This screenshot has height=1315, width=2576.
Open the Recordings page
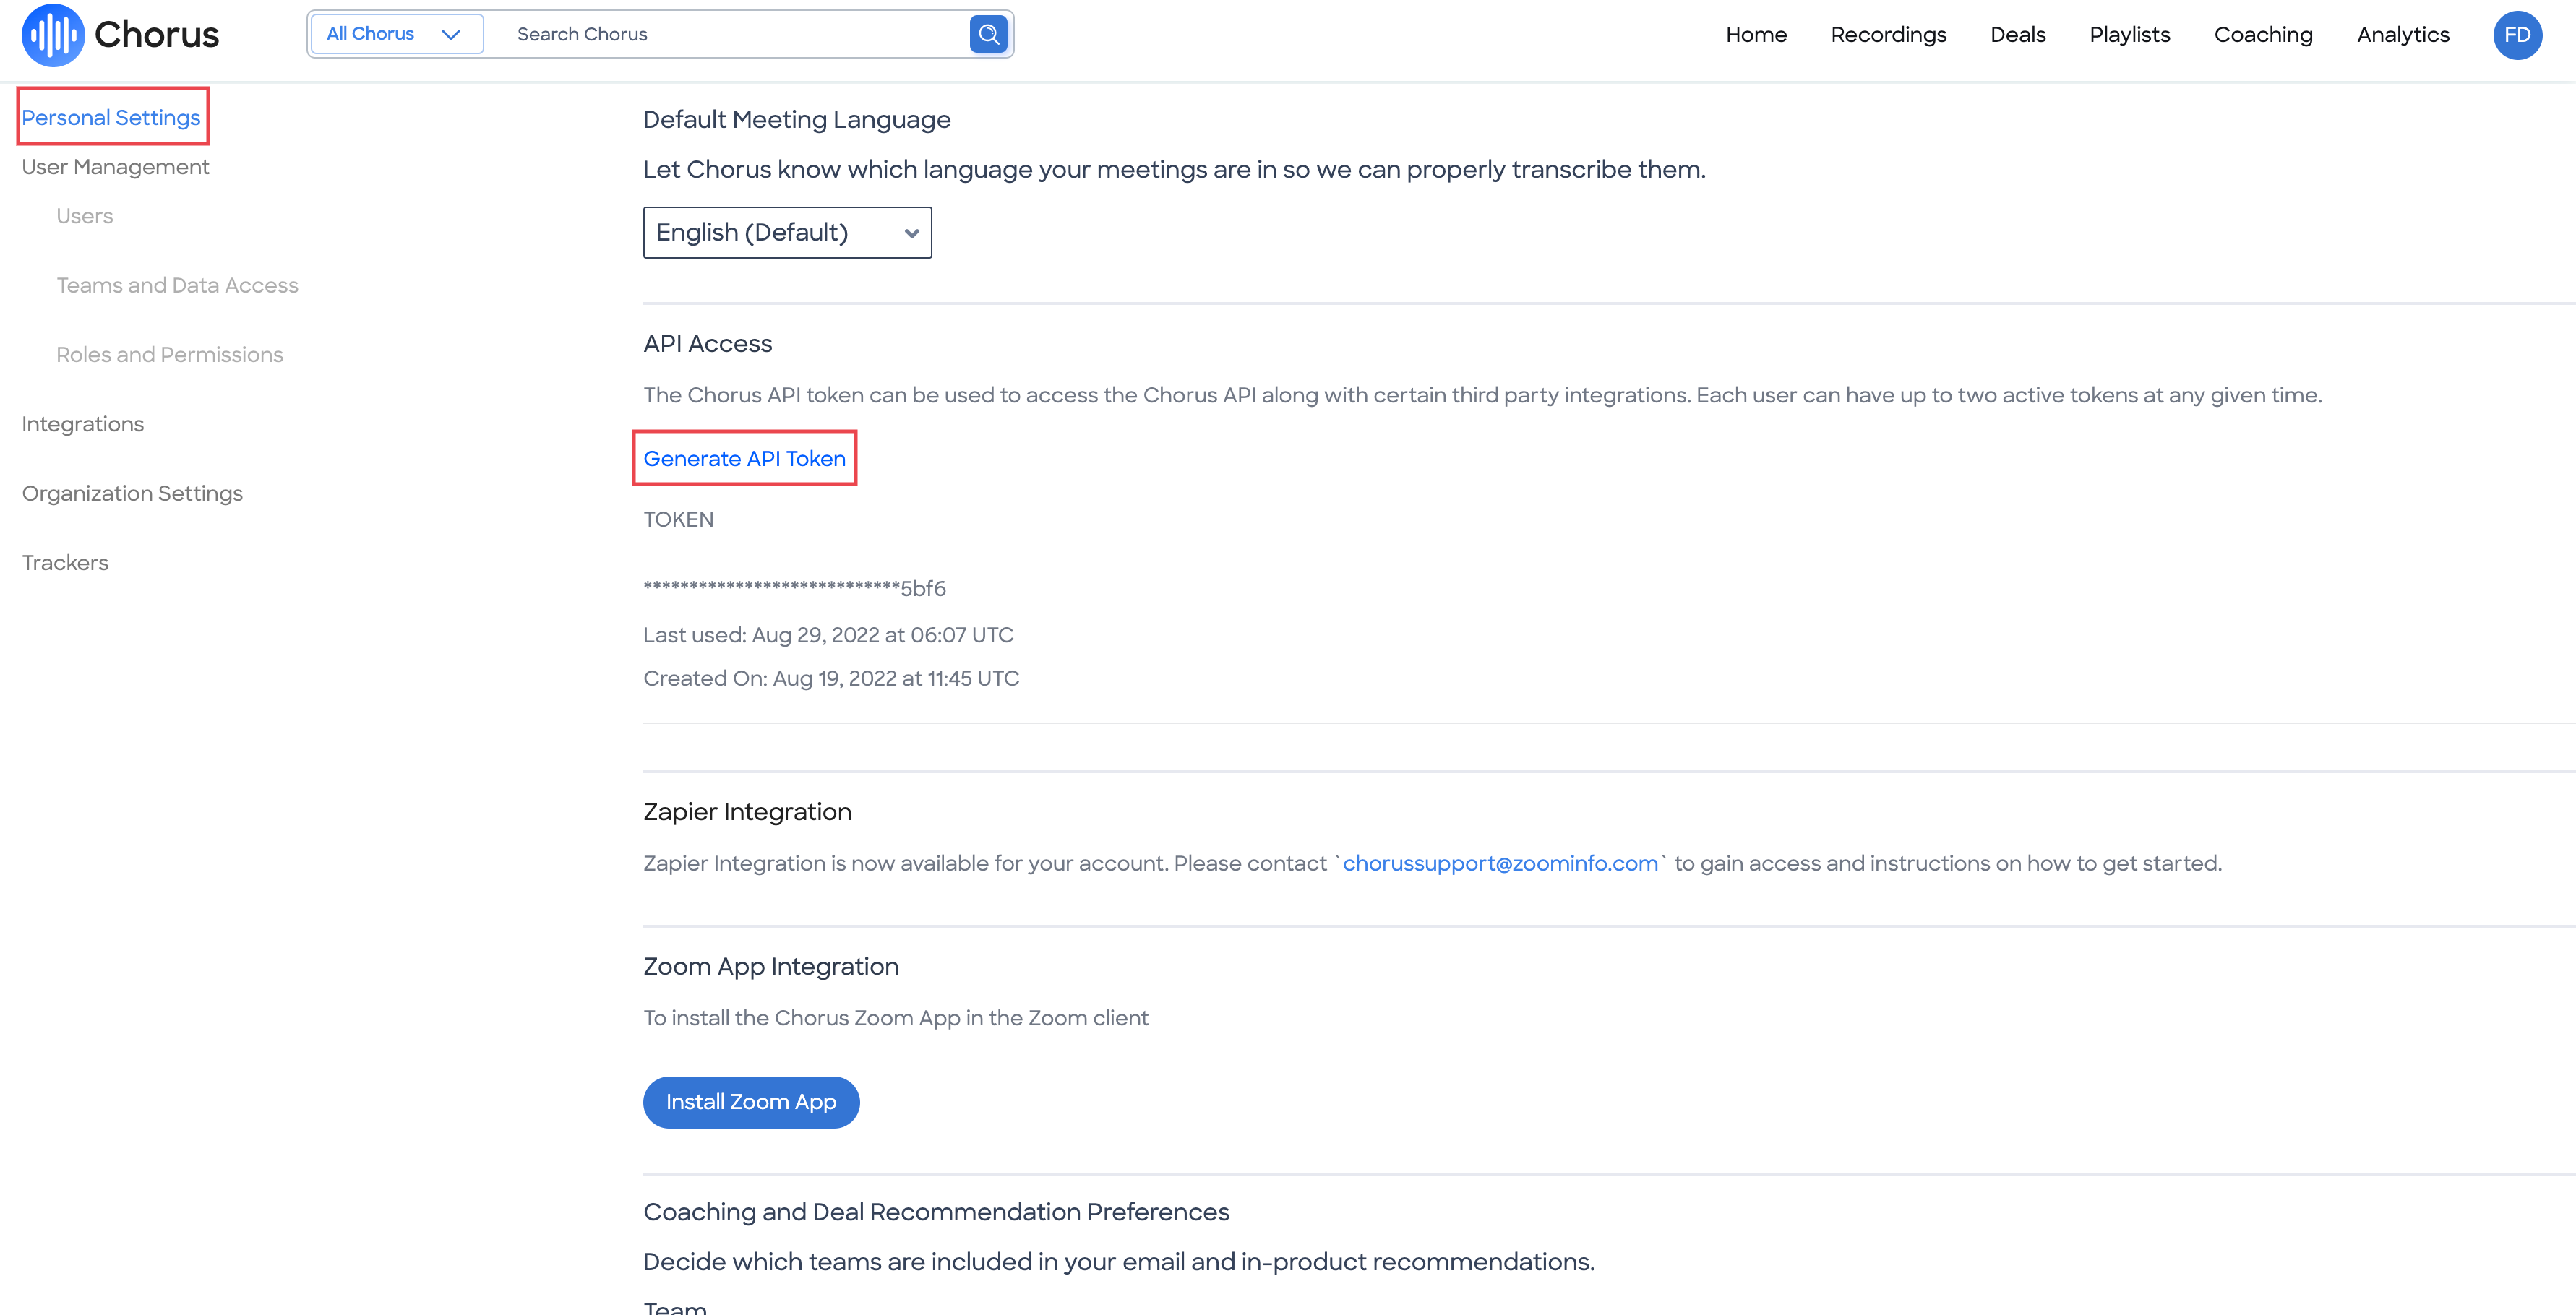click(x=1888, y=35)
